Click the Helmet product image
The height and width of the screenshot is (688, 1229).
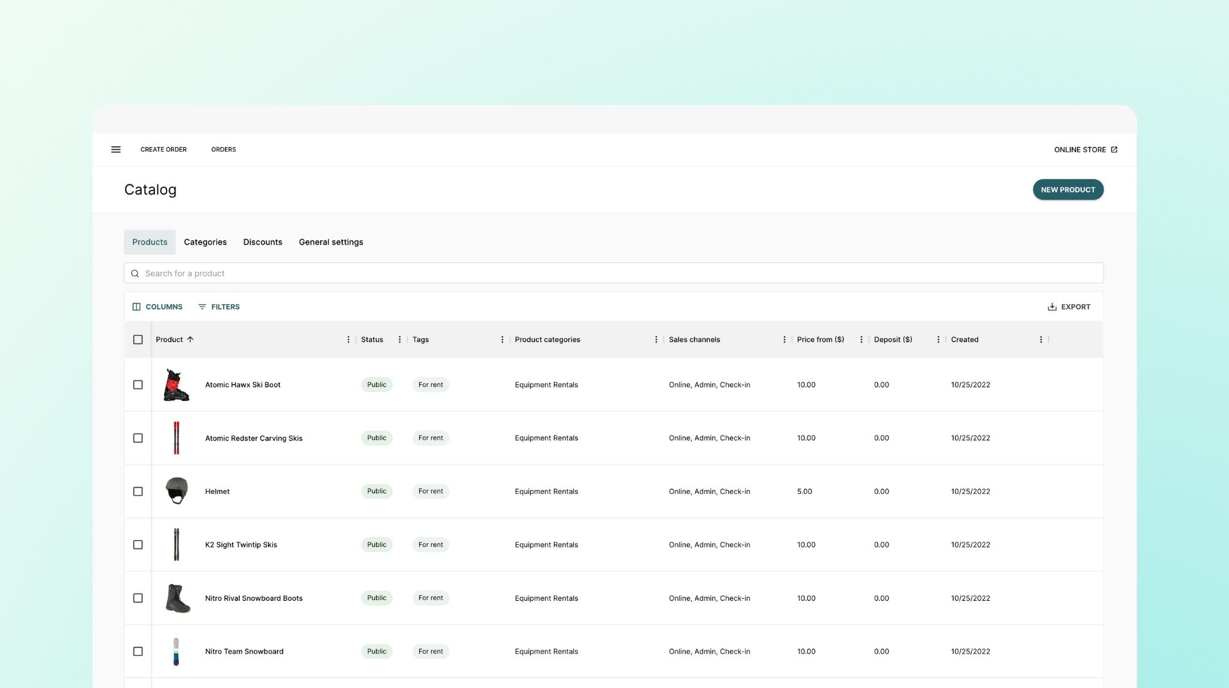point(176,491)
